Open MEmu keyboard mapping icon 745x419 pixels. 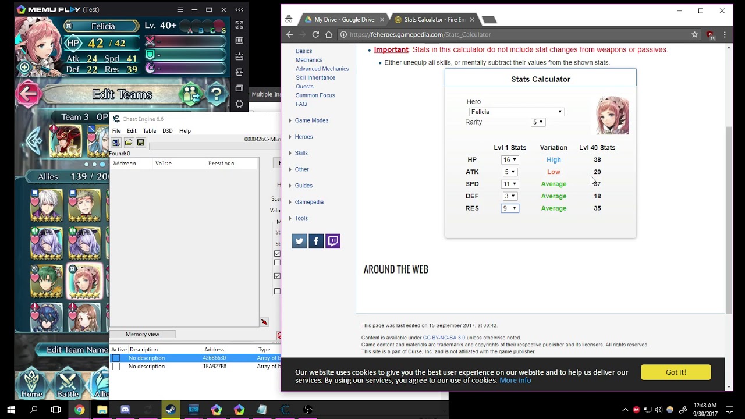pos(239,41)
